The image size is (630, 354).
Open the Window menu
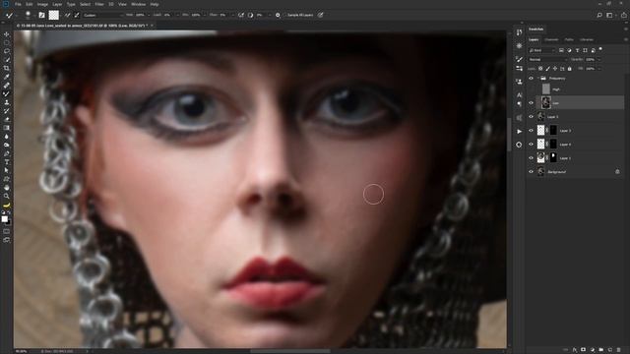point(138,4)
